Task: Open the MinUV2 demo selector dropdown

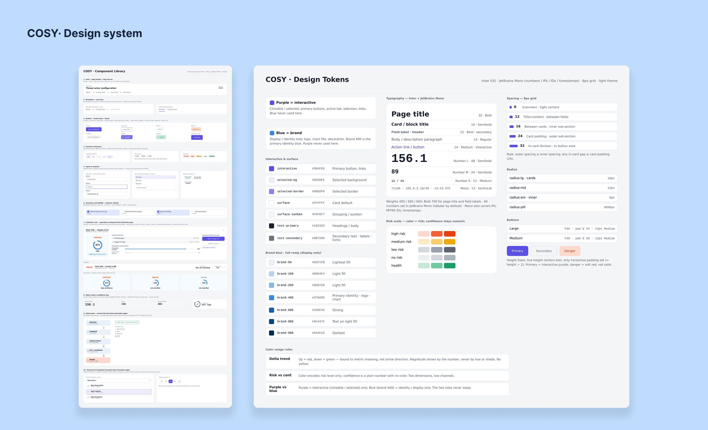Action: pyautogui.click(x=155, y=177)
